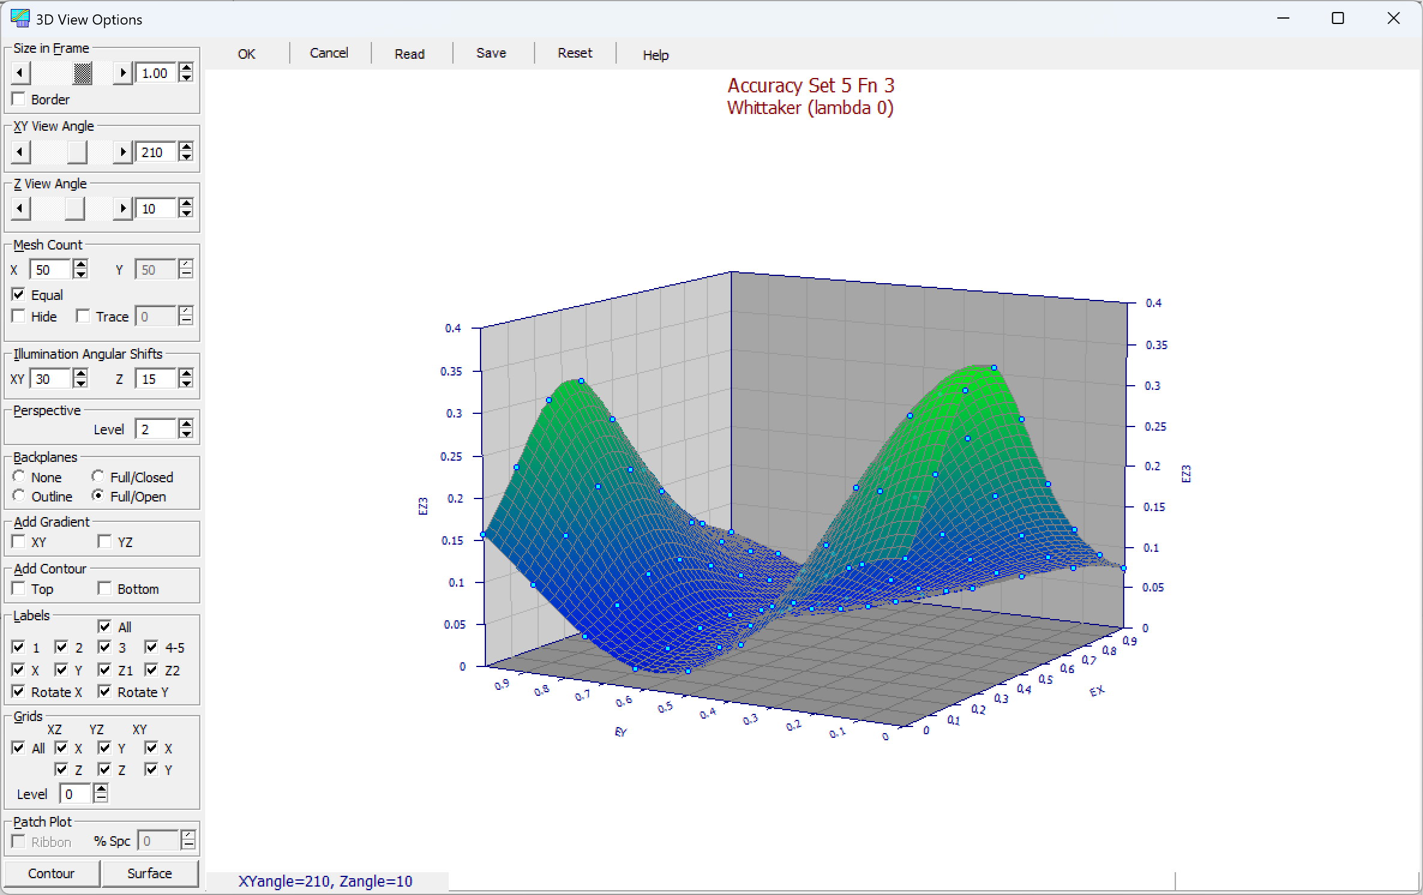
Task: Uncheck the Equal mesh count checkbox
Action: pyautogui.click(x=19, y=295)
